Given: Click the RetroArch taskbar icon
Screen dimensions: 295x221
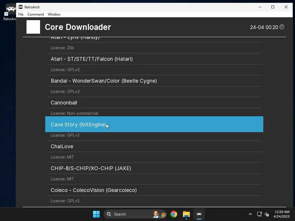Looking at the screenshot, I should [199, 214].
